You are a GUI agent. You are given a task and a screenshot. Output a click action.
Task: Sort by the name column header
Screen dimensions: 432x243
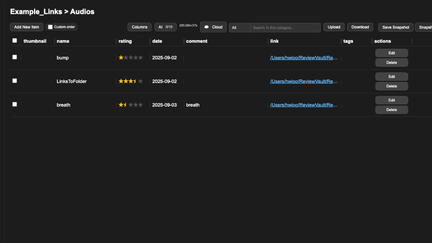click(x=63, y=41)
